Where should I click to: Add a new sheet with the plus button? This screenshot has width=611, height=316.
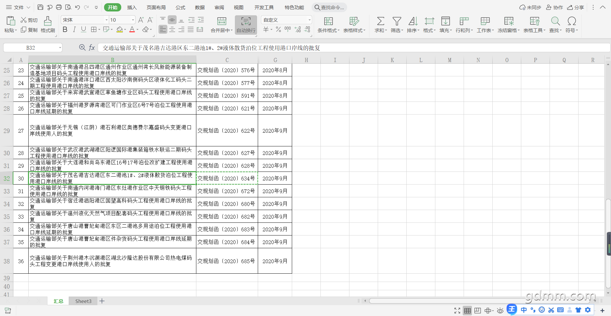pyautogui.click(x=102, y=301)
